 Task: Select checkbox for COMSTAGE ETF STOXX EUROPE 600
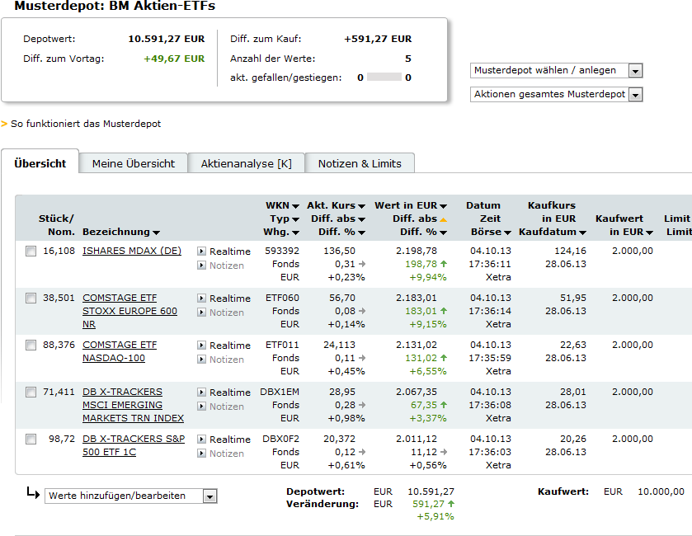tap(31, 299)
